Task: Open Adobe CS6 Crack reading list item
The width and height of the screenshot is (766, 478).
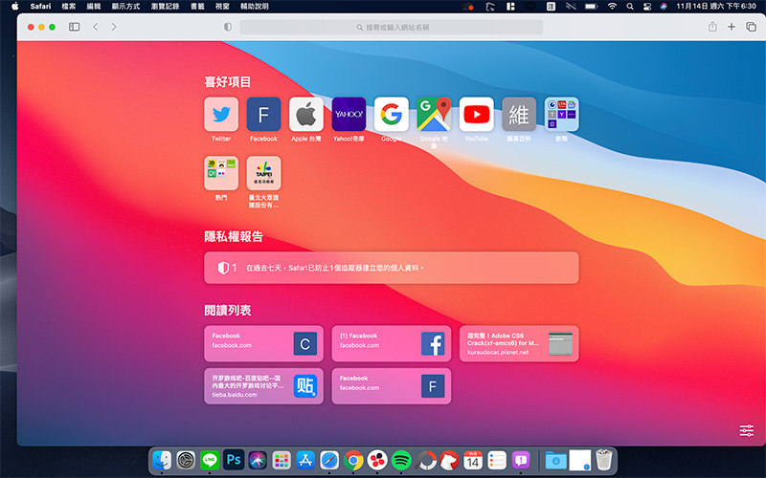Action: (x=518, y=343)
